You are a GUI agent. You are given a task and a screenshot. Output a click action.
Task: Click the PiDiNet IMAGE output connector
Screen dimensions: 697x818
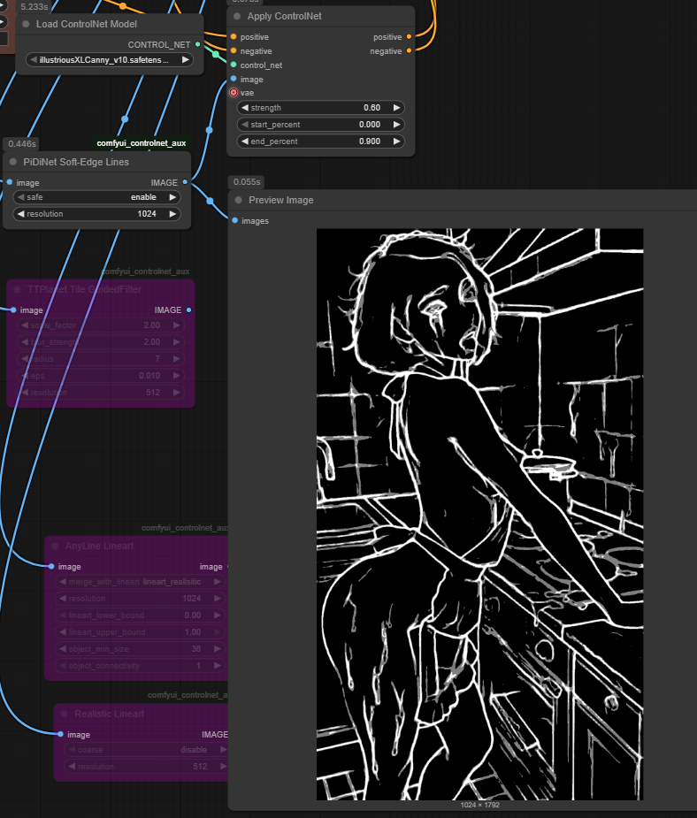click(185, 183)
